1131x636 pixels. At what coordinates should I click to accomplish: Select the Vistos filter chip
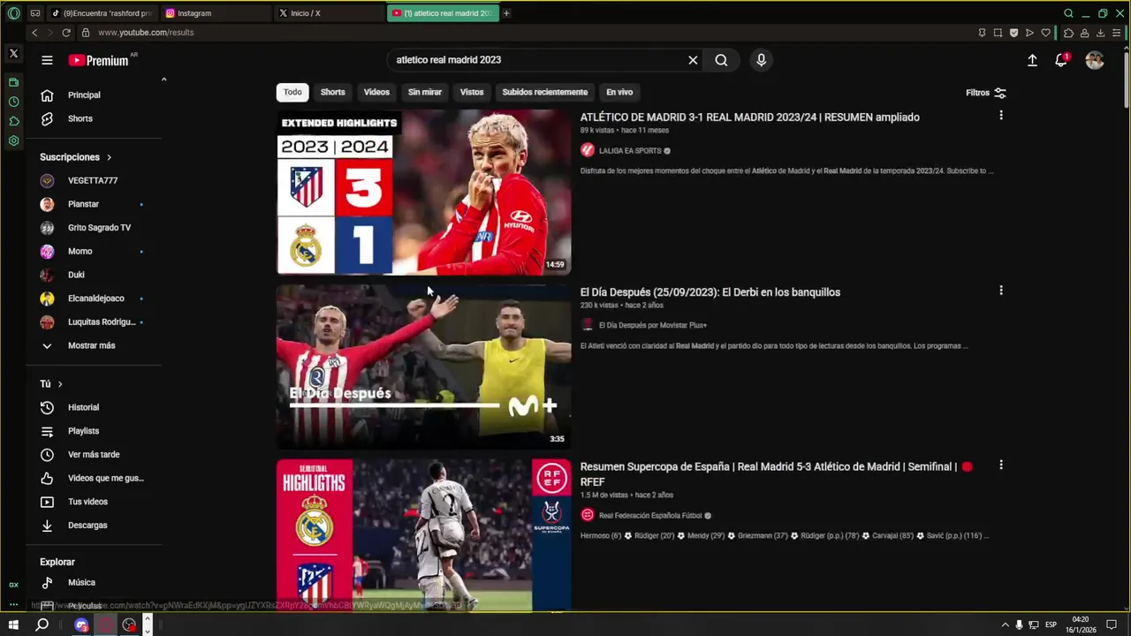(x=472, y=92)
